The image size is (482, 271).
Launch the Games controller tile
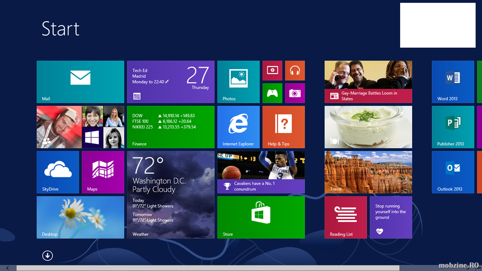273,93
